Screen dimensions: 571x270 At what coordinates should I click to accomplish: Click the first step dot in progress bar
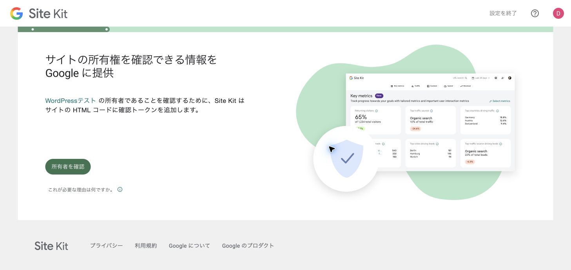pyautogui.click(x=33, y=29)
